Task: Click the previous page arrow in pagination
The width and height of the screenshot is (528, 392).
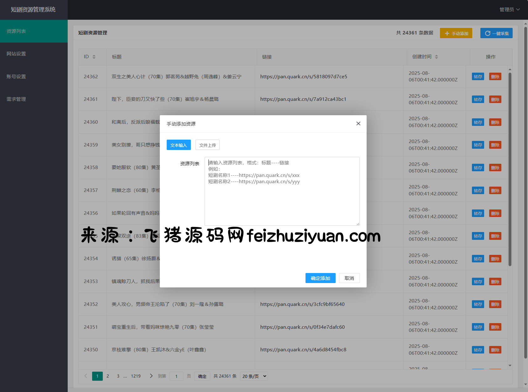Action: click(x=86, y=376)
